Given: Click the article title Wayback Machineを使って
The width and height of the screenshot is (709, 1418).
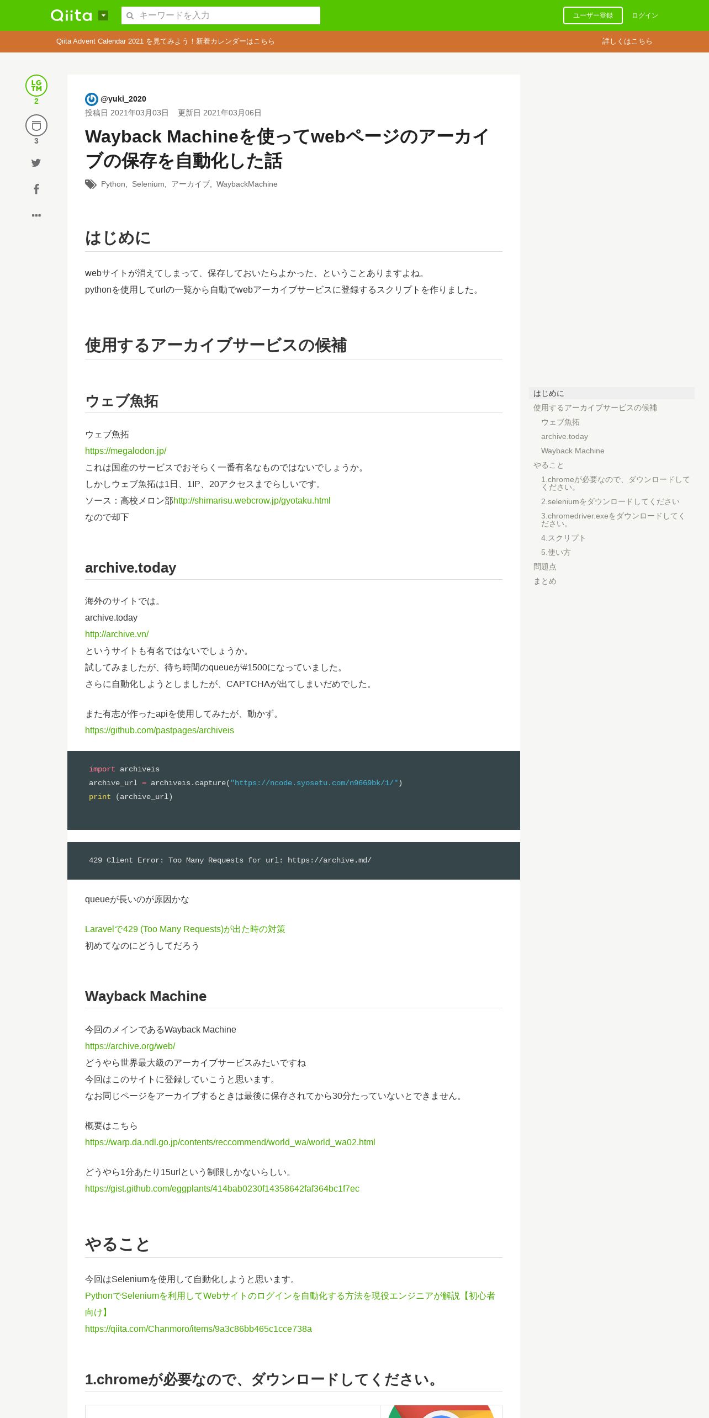Looking at the screenshot, I should point(287,149).
